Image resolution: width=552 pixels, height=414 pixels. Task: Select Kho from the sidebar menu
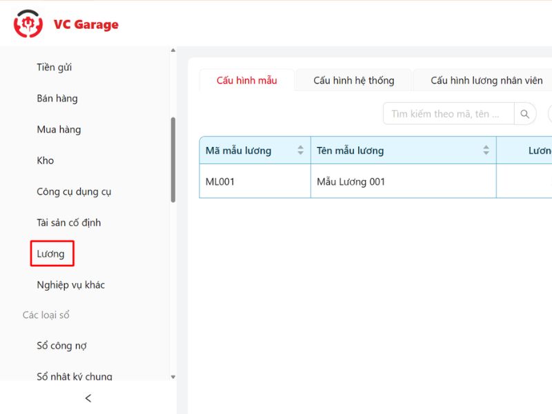46,160
